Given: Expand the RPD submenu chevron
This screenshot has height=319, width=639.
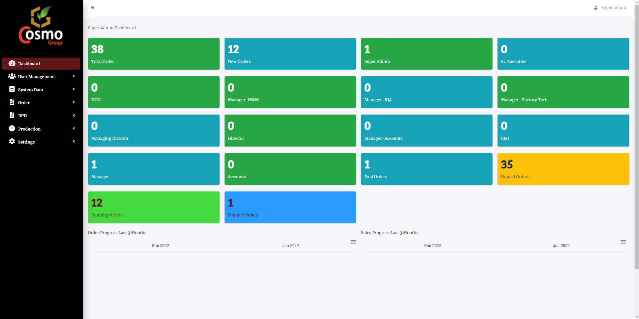Looking at the screenshot, I should pyautogui.click(x=74, y=115).
